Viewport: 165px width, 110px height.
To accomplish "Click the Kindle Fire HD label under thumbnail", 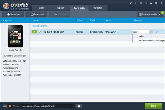I will coord(15,50).
